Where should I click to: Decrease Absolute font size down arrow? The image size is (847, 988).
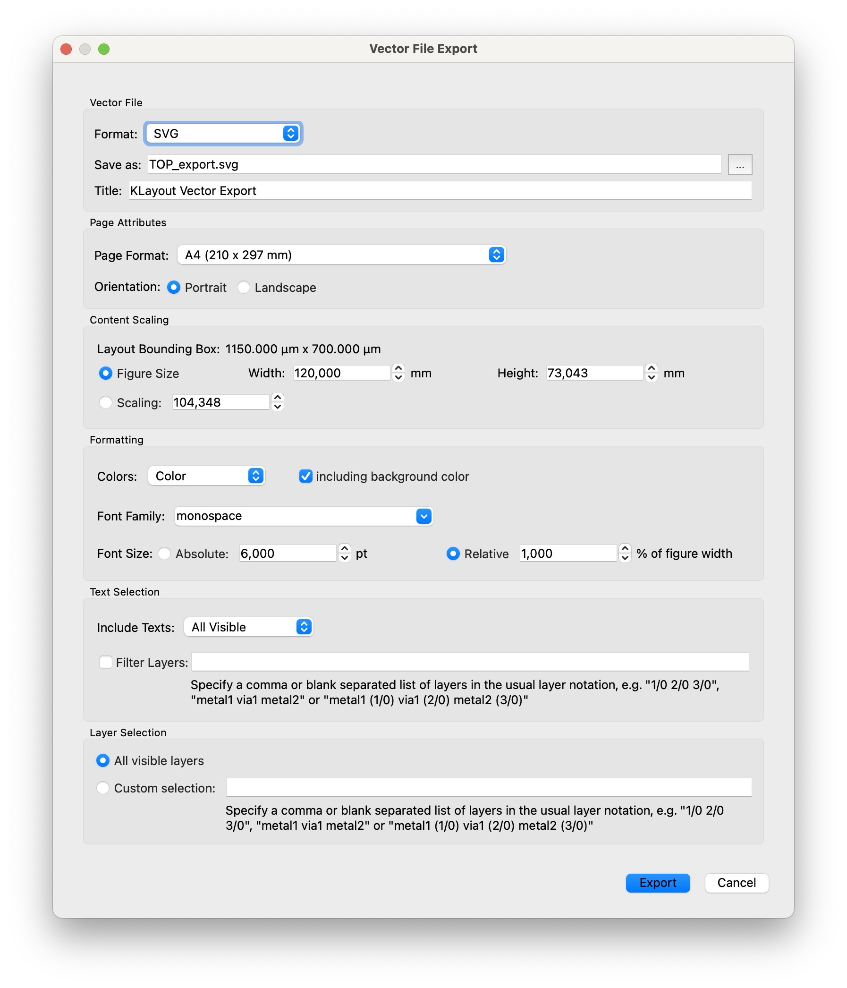345,558
